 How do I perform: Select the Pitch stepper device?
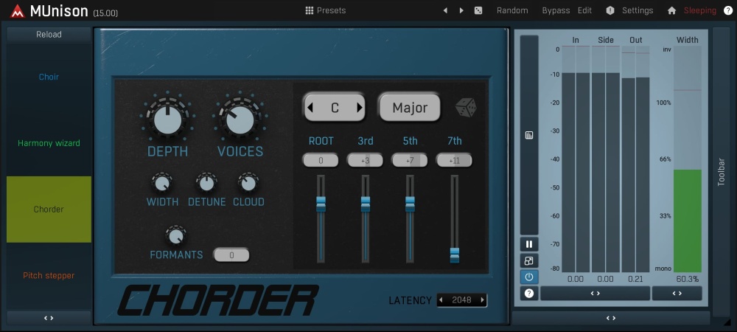(49, 276)
